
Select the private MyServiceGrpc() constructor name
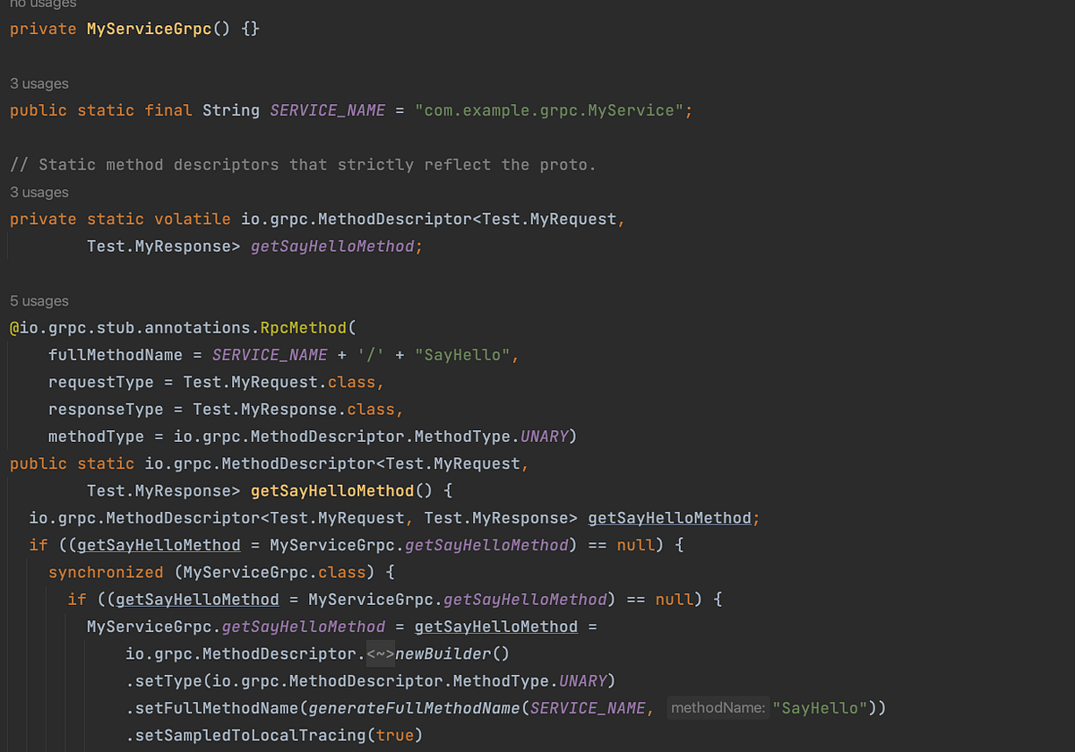149,29
